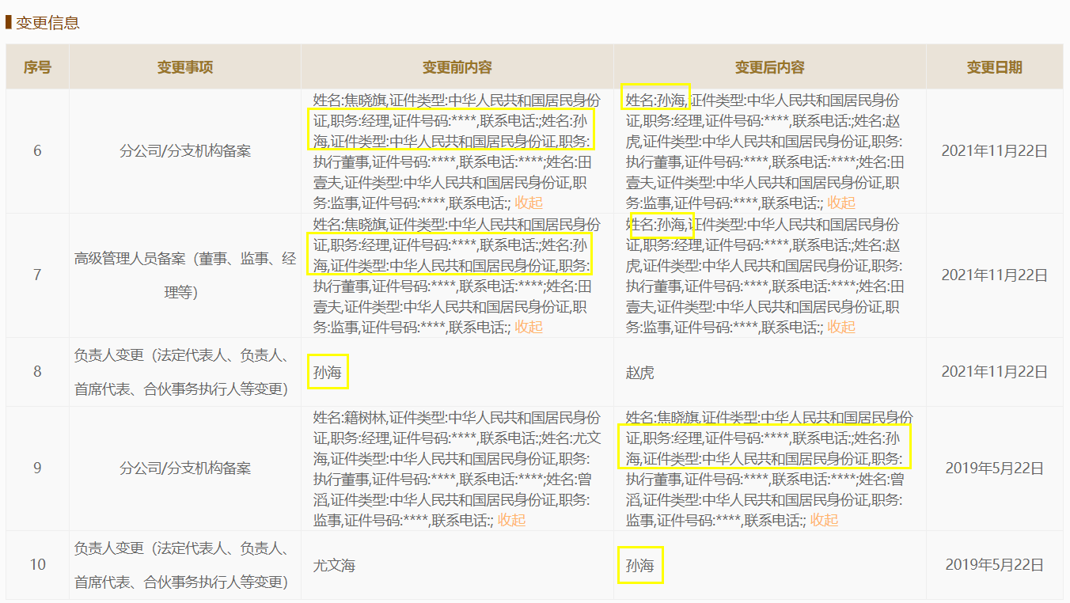This screenshot has height=603, width=1070.
Task: Click 姓名:焦晓旗 text in row 6 变更前内容
Action: pos(349,100)
